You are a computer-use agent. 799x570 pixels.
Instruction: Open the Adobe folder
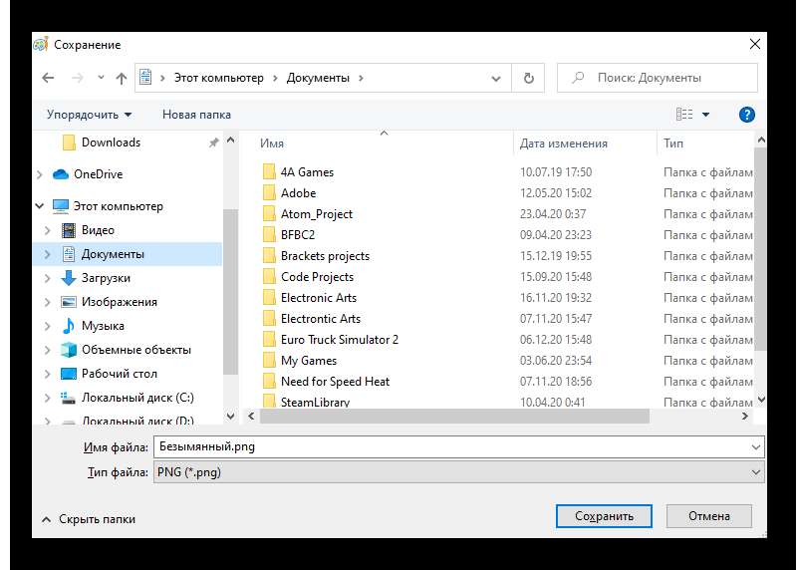(x=298, y=193)
